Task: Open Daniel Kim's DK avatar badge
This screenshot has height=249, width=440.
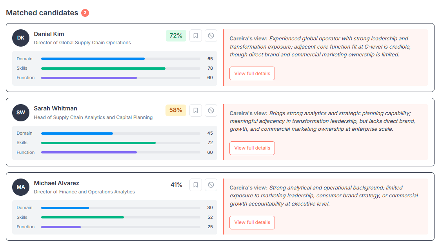Action: point(20,38)
